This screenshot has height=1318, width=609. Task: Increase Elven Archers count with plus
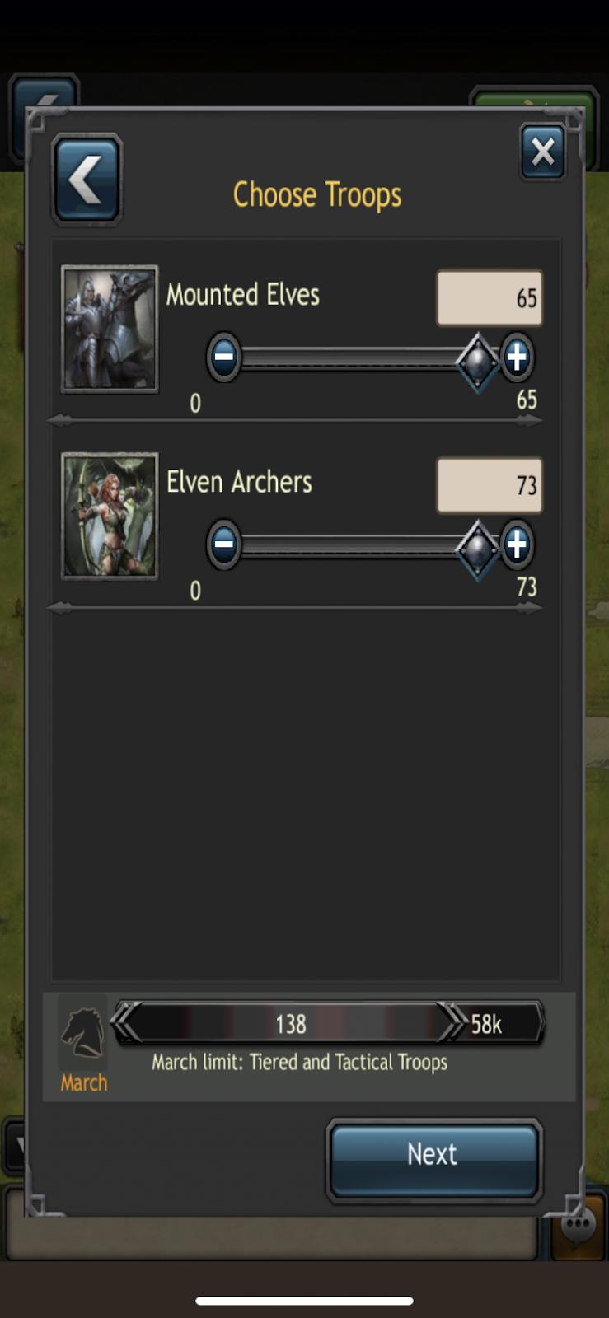(x=517, y=544)
